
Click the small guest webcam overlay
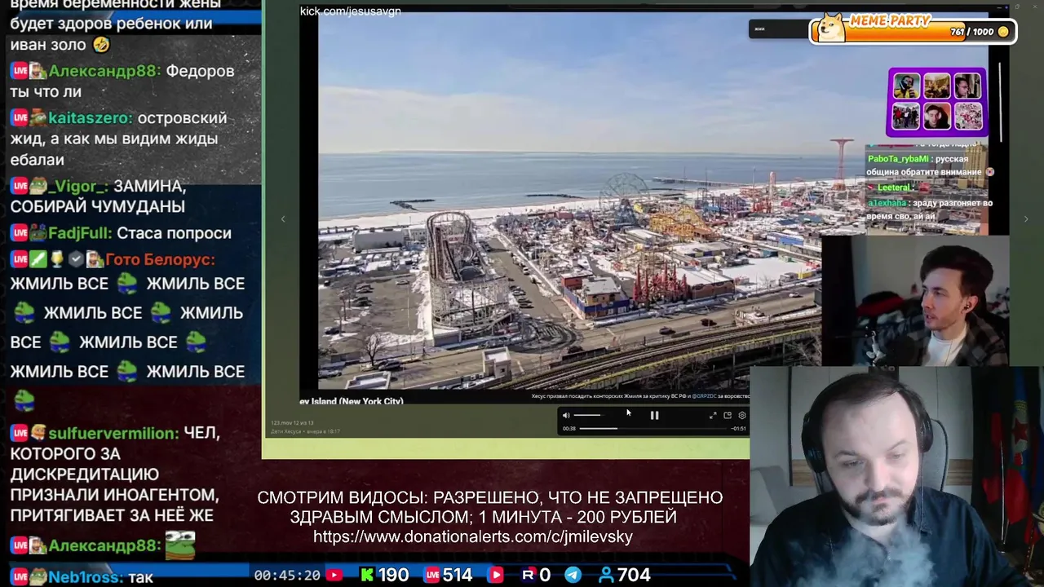[915, 300]
